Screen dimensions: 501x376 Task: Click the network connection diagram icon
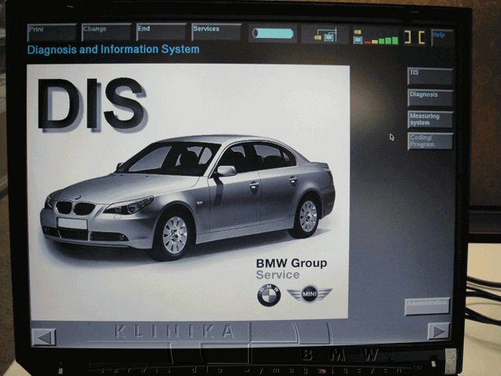point(325,34)
